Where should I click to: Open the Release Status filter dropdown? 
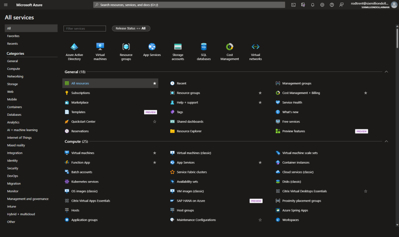(131, 28)
